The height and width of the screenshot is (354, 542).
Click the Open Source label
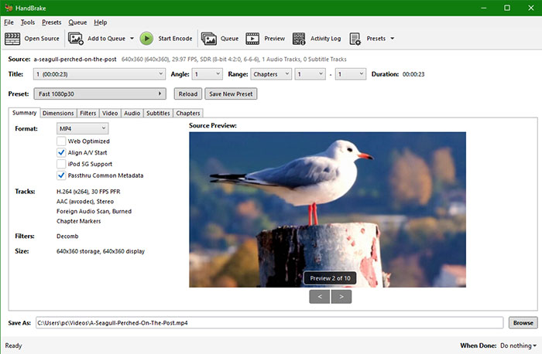pos(42,39)
